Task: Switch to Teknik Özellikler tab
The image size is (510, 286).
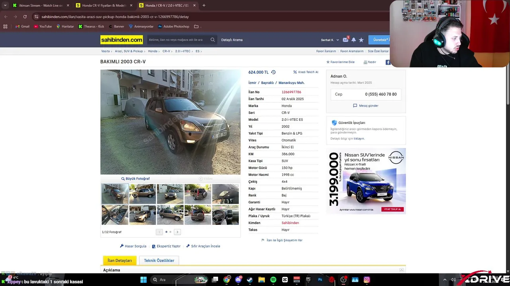Action: click(x=159, y=261)
